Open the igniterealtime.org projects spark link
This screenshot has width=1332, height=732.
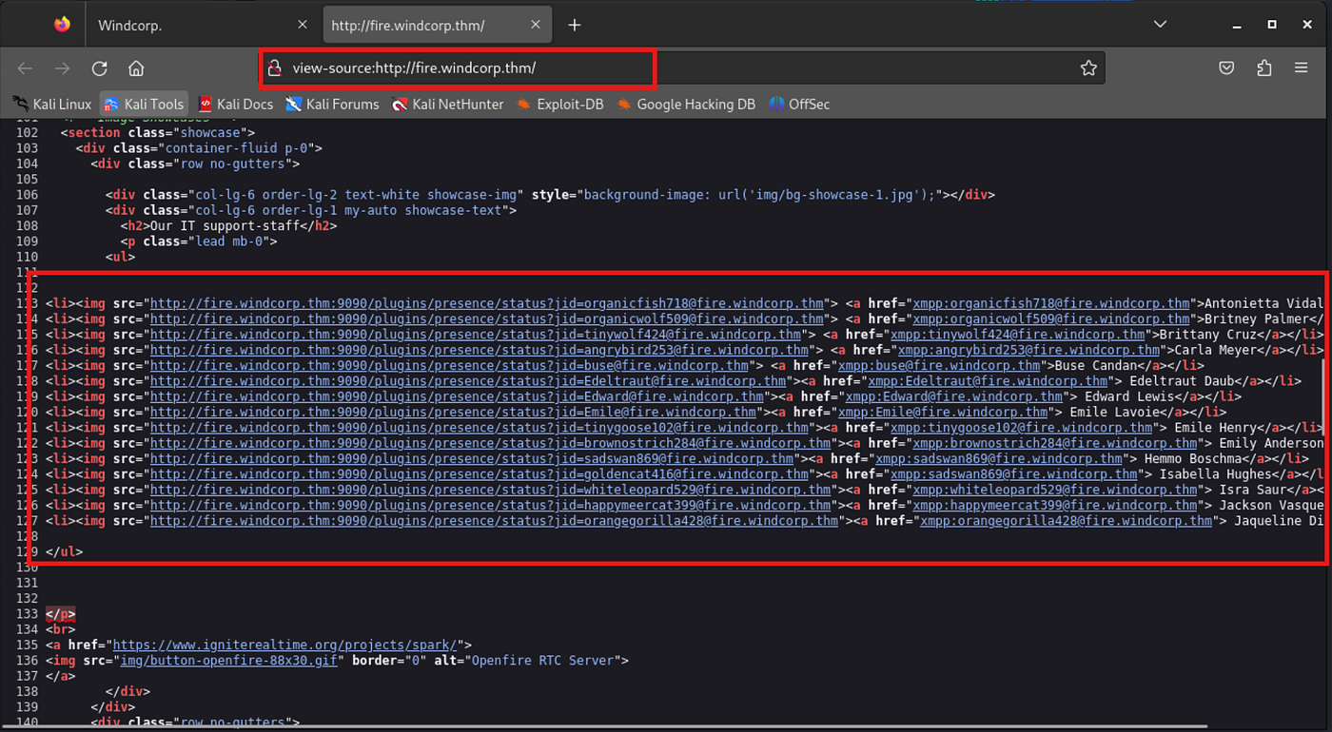click(287, 645)
